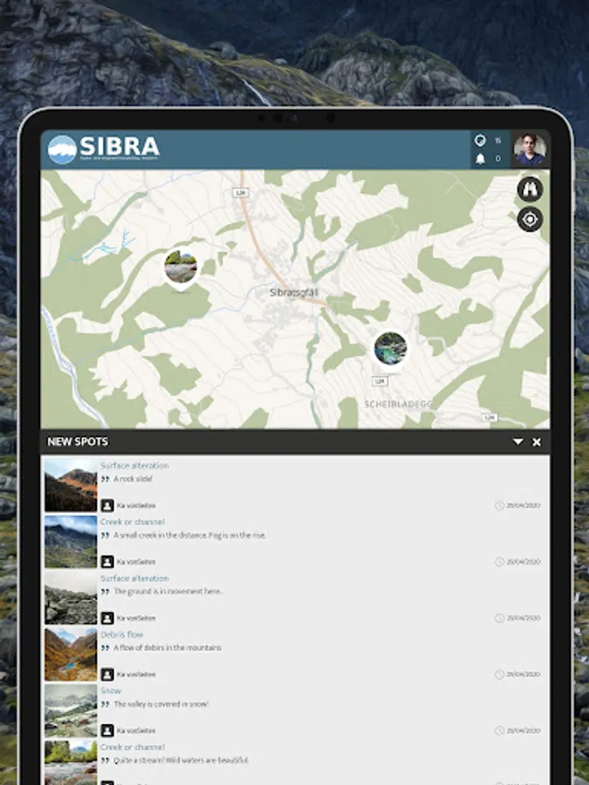Click the SIBRA logo in the header
The height and width of the screenshot is (785, 589).
coord(104,148)
